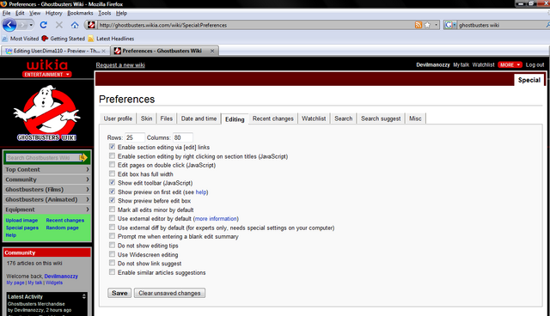Uncheck Show preview before edit box
The height and width of the screenshot is (316, 550).
tap(112, 200)
